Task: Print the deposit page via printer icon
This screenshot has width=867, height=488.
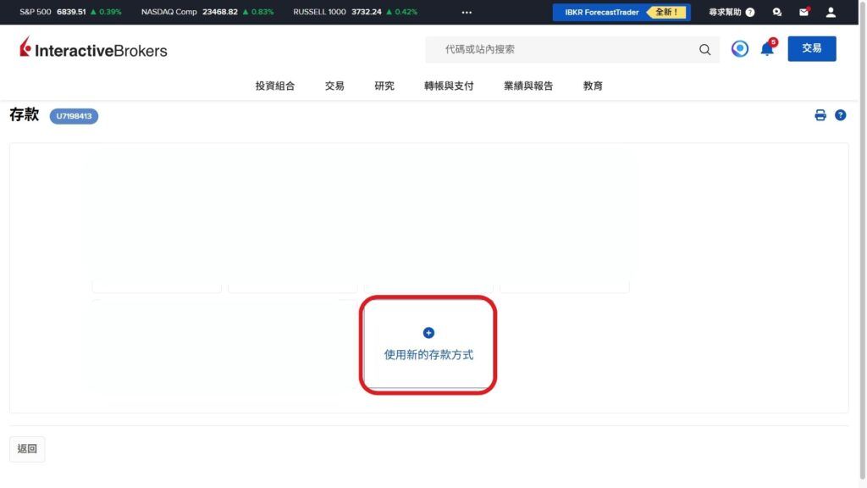Action: pyautogui.click(x=820, y=114)
